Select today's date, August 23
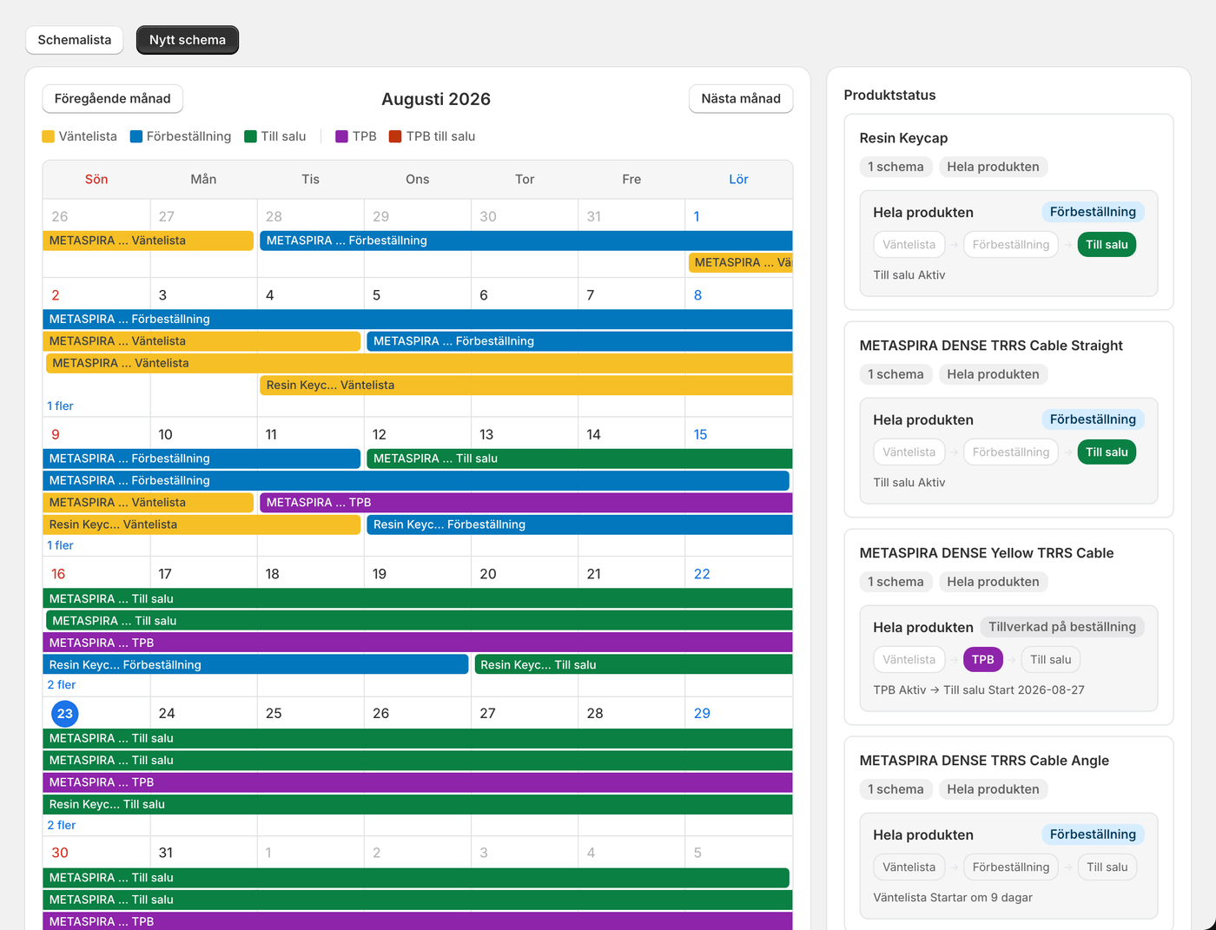 tap(65, 714)
